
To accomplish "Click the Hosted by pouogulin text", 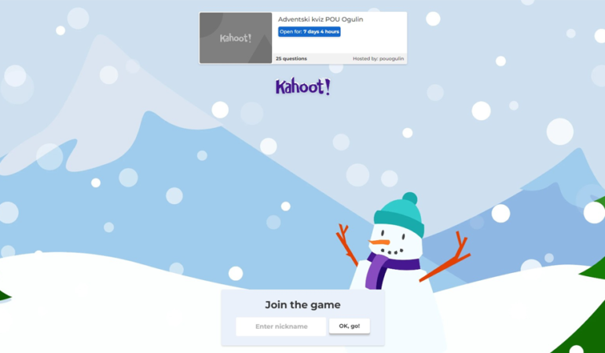I will 378,59.
